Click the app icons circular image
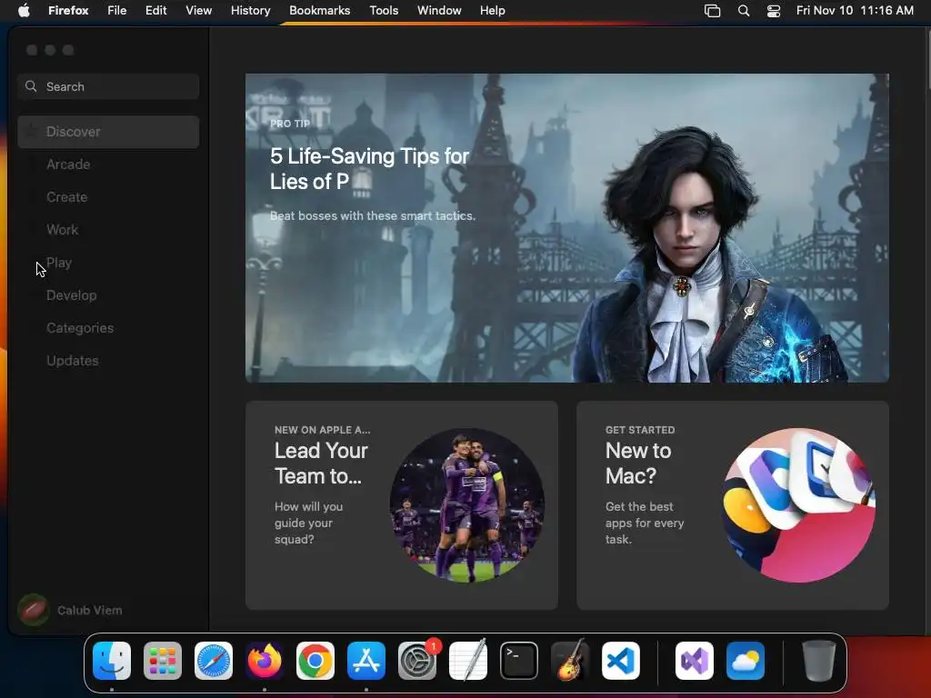The image size is (931, 698). [798, 505]
